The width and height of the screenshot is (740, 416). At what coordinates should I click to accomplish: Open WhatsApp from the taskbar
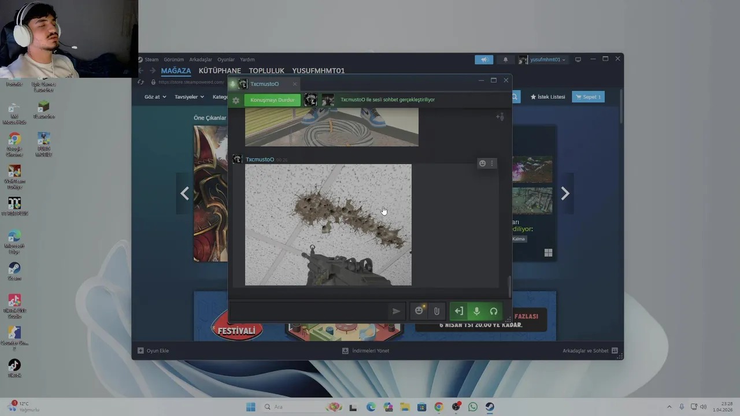click(x=473, y=407)
